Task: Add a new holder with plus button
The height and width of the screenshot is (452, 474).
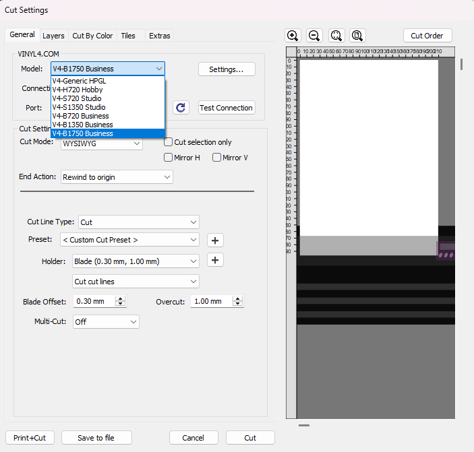Action: point(215,261)
